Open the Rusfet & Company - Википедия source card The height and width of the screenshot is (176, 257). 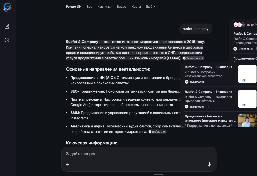208,67
